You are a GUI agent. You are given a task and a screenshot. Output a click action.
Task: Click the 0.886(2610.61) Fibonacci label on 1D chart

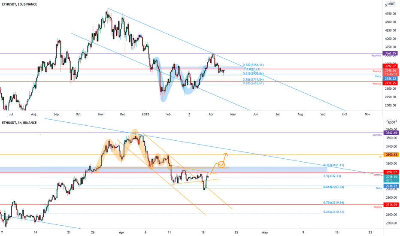[253, 83]
